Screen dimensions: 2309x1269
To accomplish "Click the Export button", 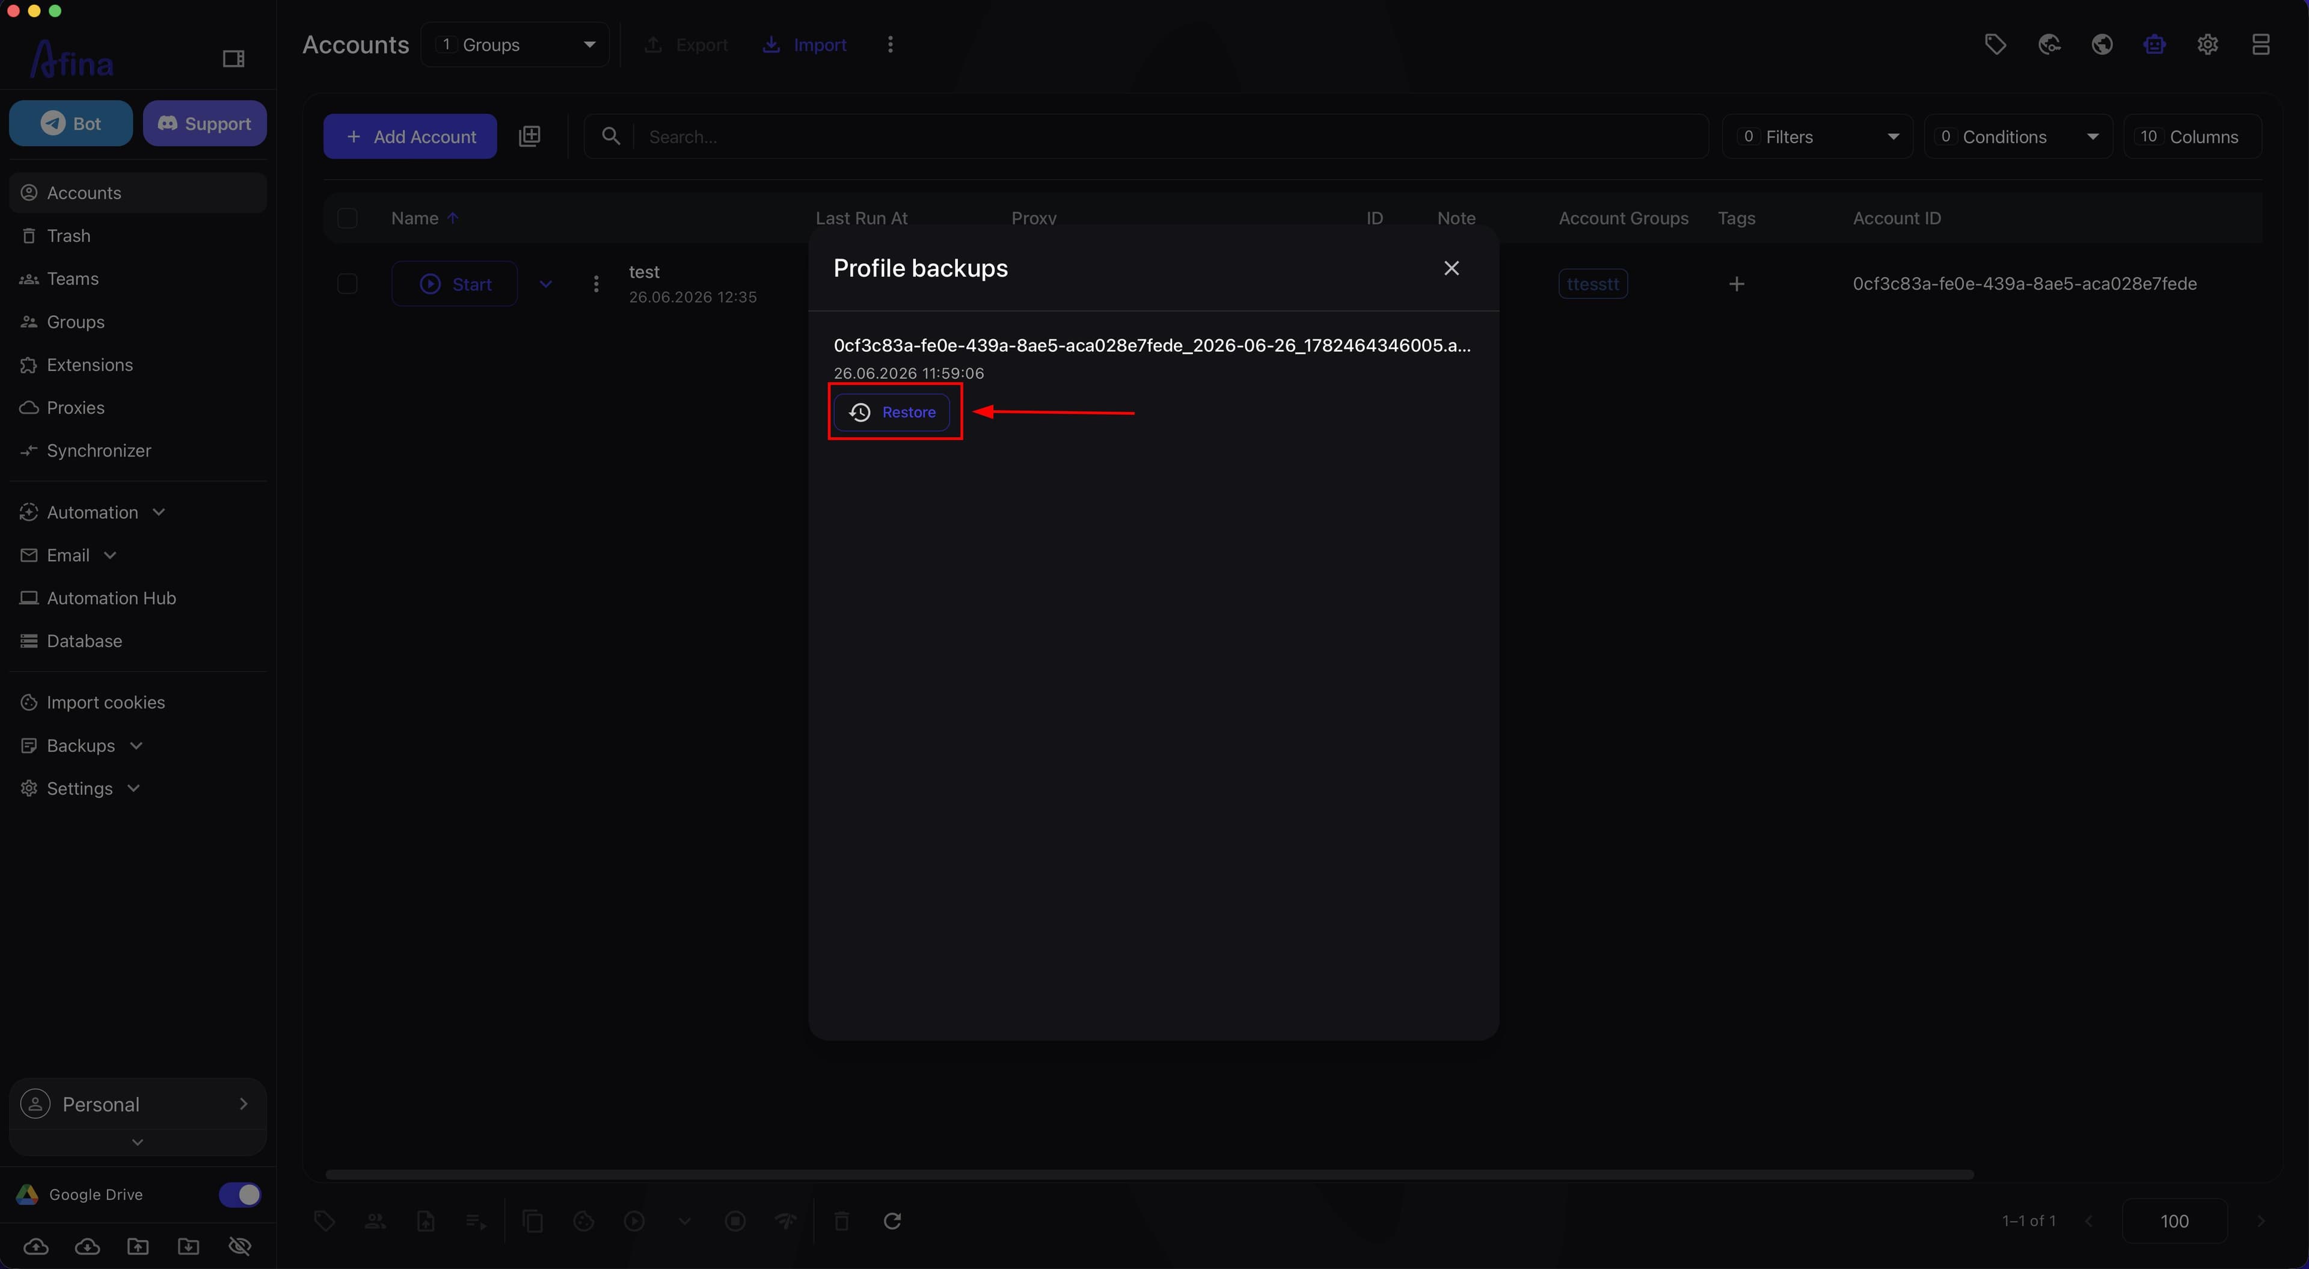I will click(x=687, y=45).
